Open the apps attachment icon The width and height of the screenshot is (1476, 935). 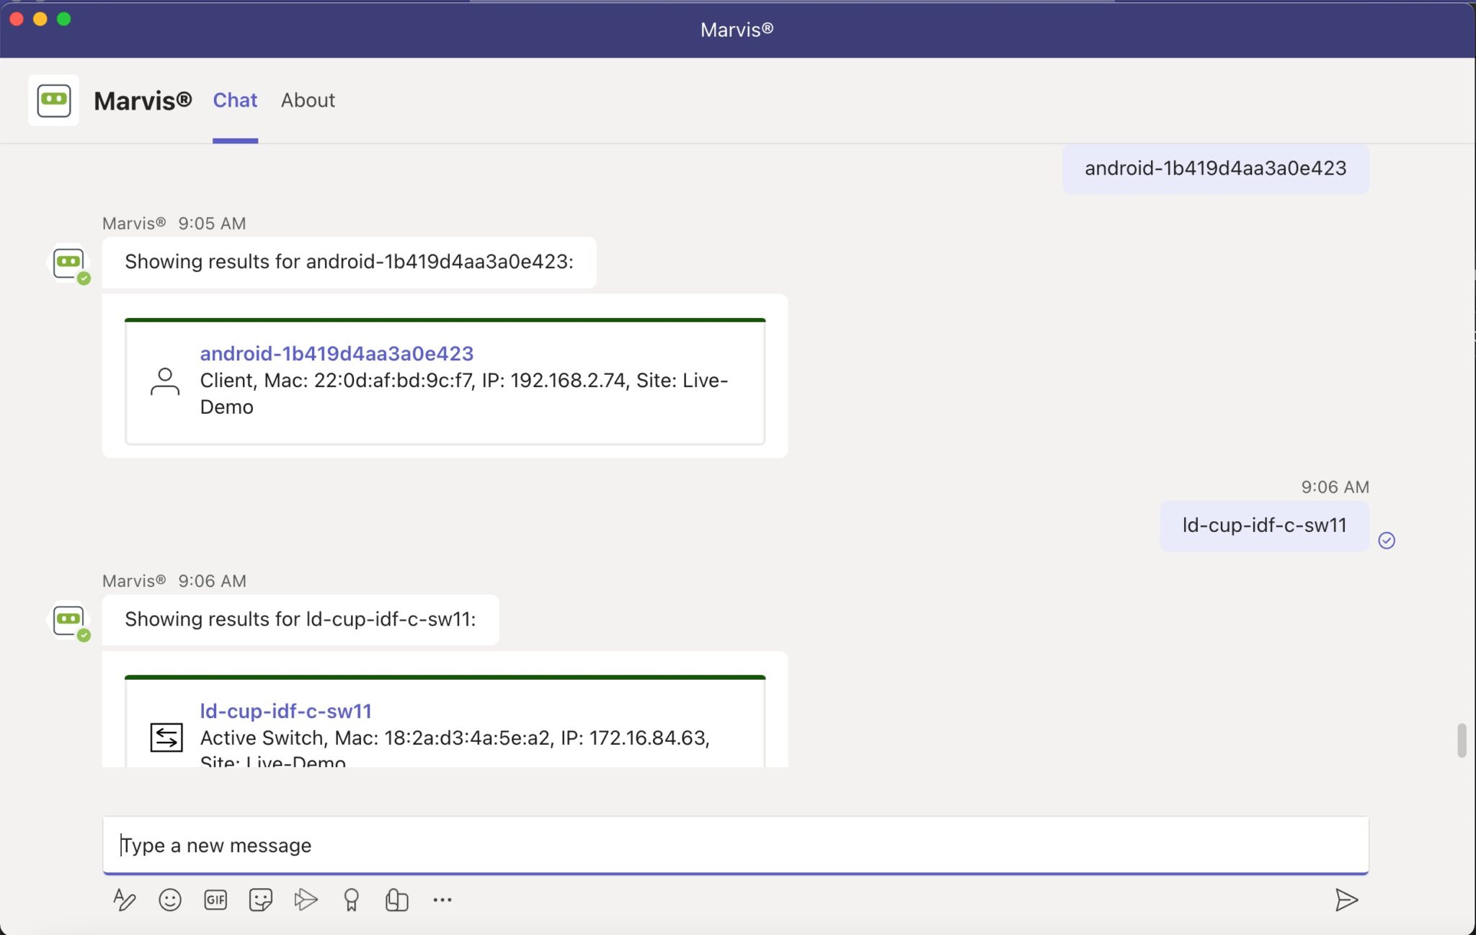(396, 899)
